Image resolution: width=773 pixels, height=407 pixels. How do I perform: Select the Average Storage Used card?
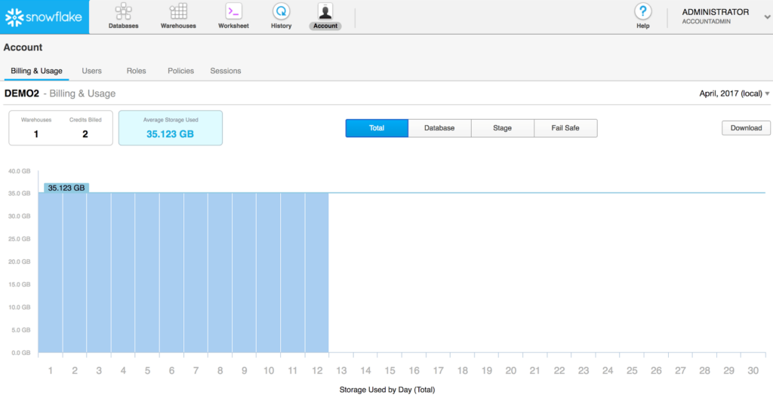click(171, 128)
